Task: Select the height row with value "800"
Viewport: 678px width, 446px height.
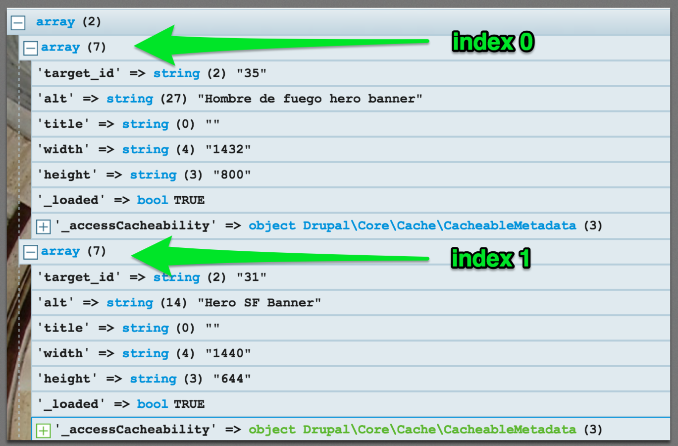Action: (x=351, y=175)
